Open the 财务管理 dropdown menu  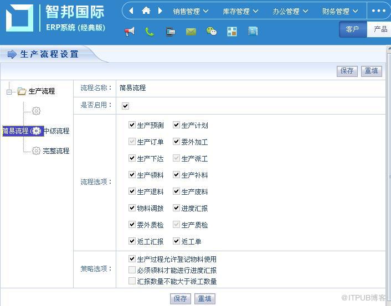click(x=340, y=11)
